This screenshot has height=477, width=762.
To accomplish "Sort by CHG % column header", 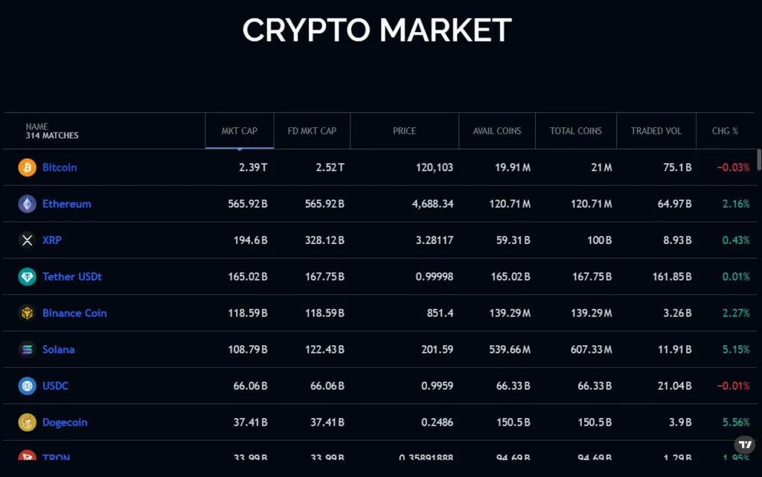I will (x=725, y=131).
